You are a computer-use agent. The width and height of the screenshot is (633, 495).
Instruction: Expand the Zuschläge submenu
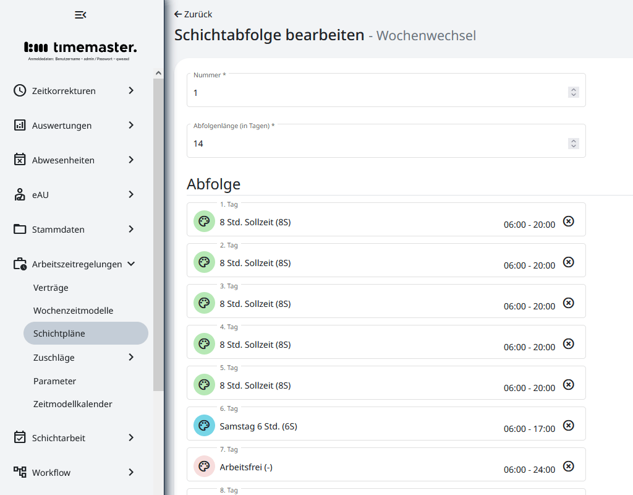click(130, 357)
